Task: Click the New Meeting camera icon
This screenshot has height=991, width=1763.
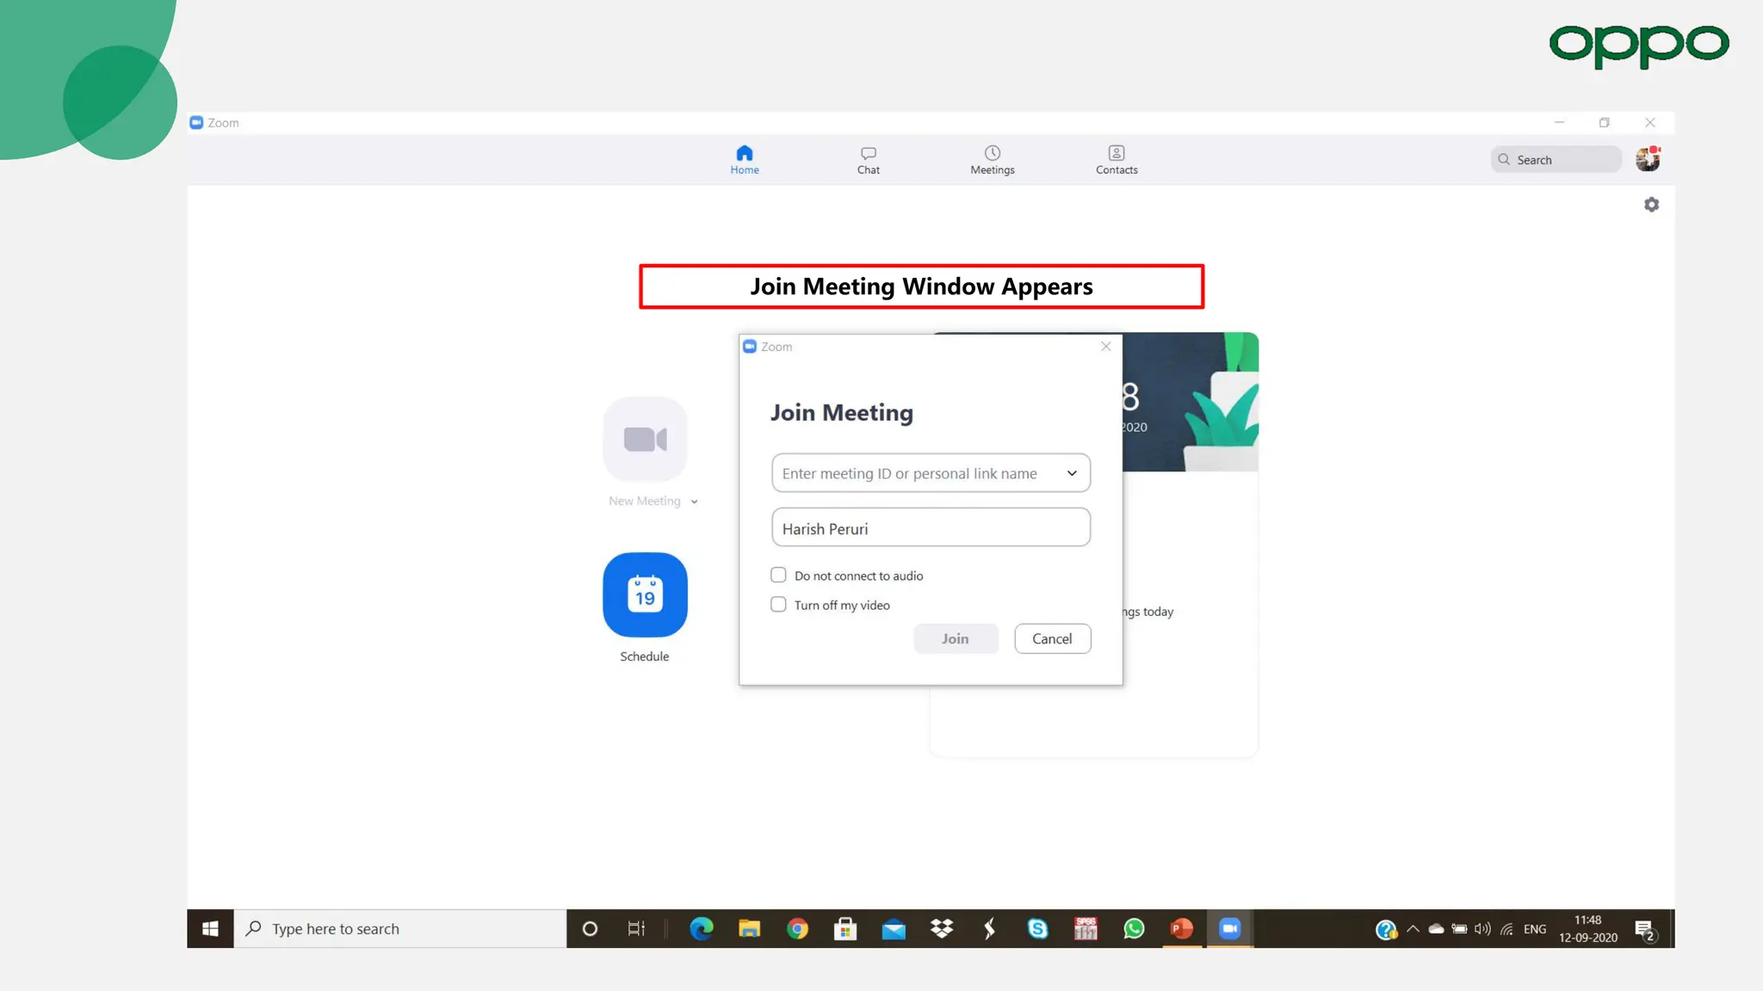Action: 645,439
